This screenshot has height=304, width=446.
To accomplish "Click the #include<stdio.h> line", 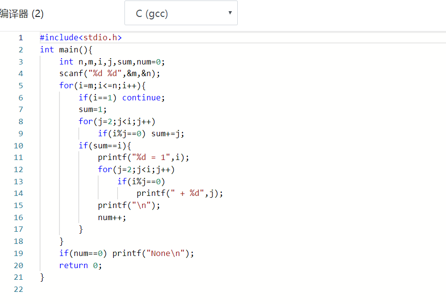I will (x=81, y=38).
